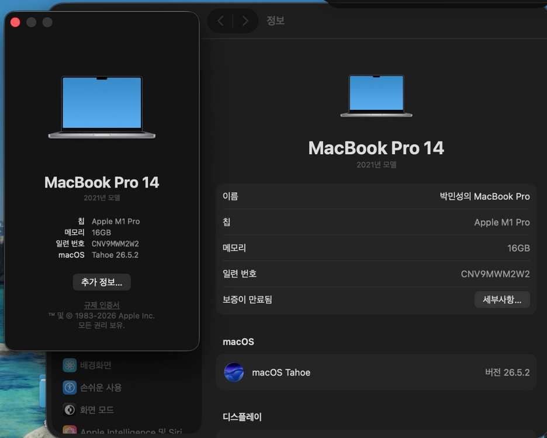Click the MacBook image in About window
Screen dimensions: 547x438
point(102,107)
